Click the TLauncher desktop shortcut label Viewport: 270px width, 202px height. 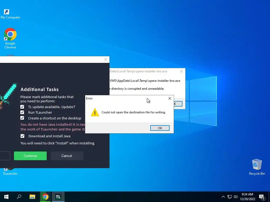coord(10,174)
